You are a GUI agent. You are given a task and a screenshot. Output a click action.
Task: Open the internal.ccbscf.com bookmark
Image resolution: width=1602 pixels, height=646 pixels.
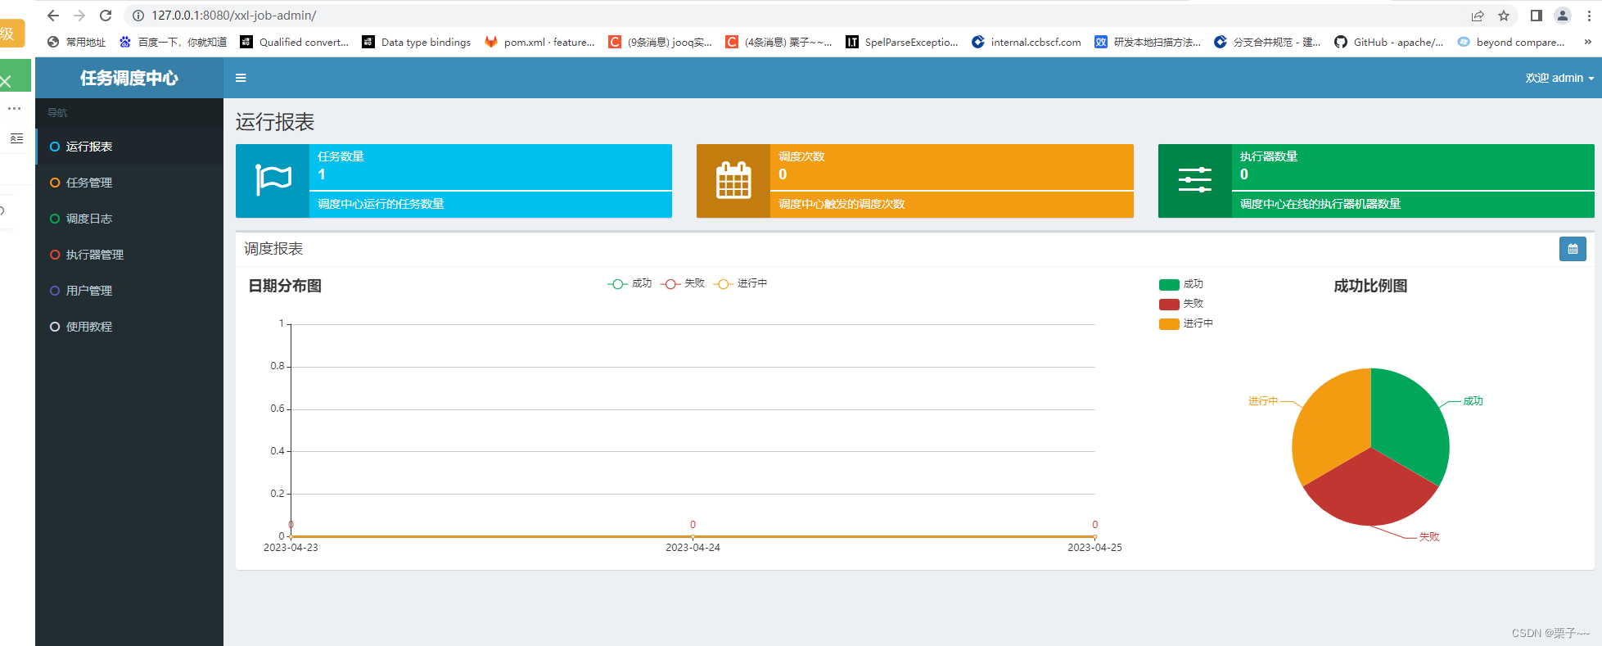tap(1027, 42)
